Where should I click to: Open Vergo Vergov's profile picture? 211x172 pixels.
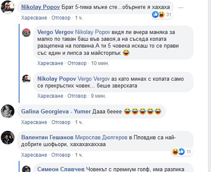pyautogui.click(x=26, y=33)
